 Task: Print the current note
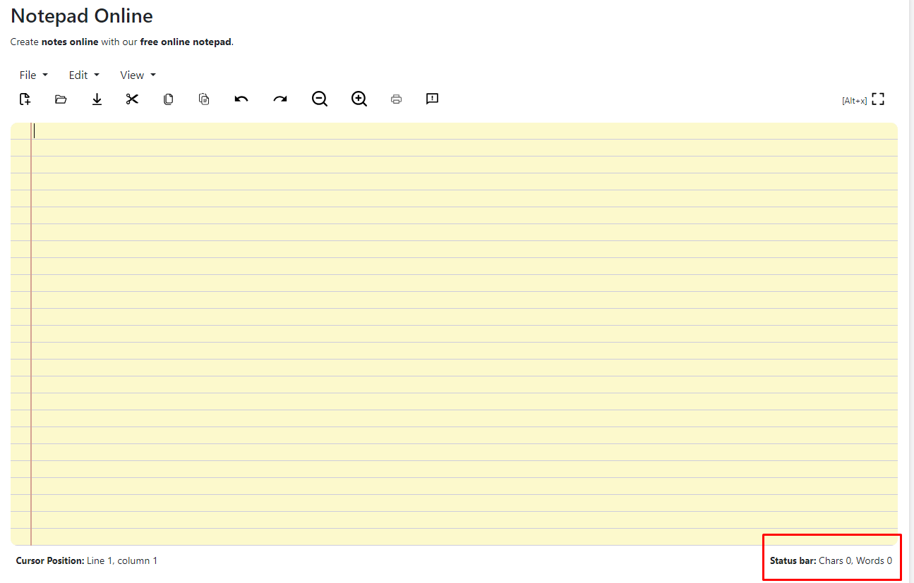[x=396, y=99]
